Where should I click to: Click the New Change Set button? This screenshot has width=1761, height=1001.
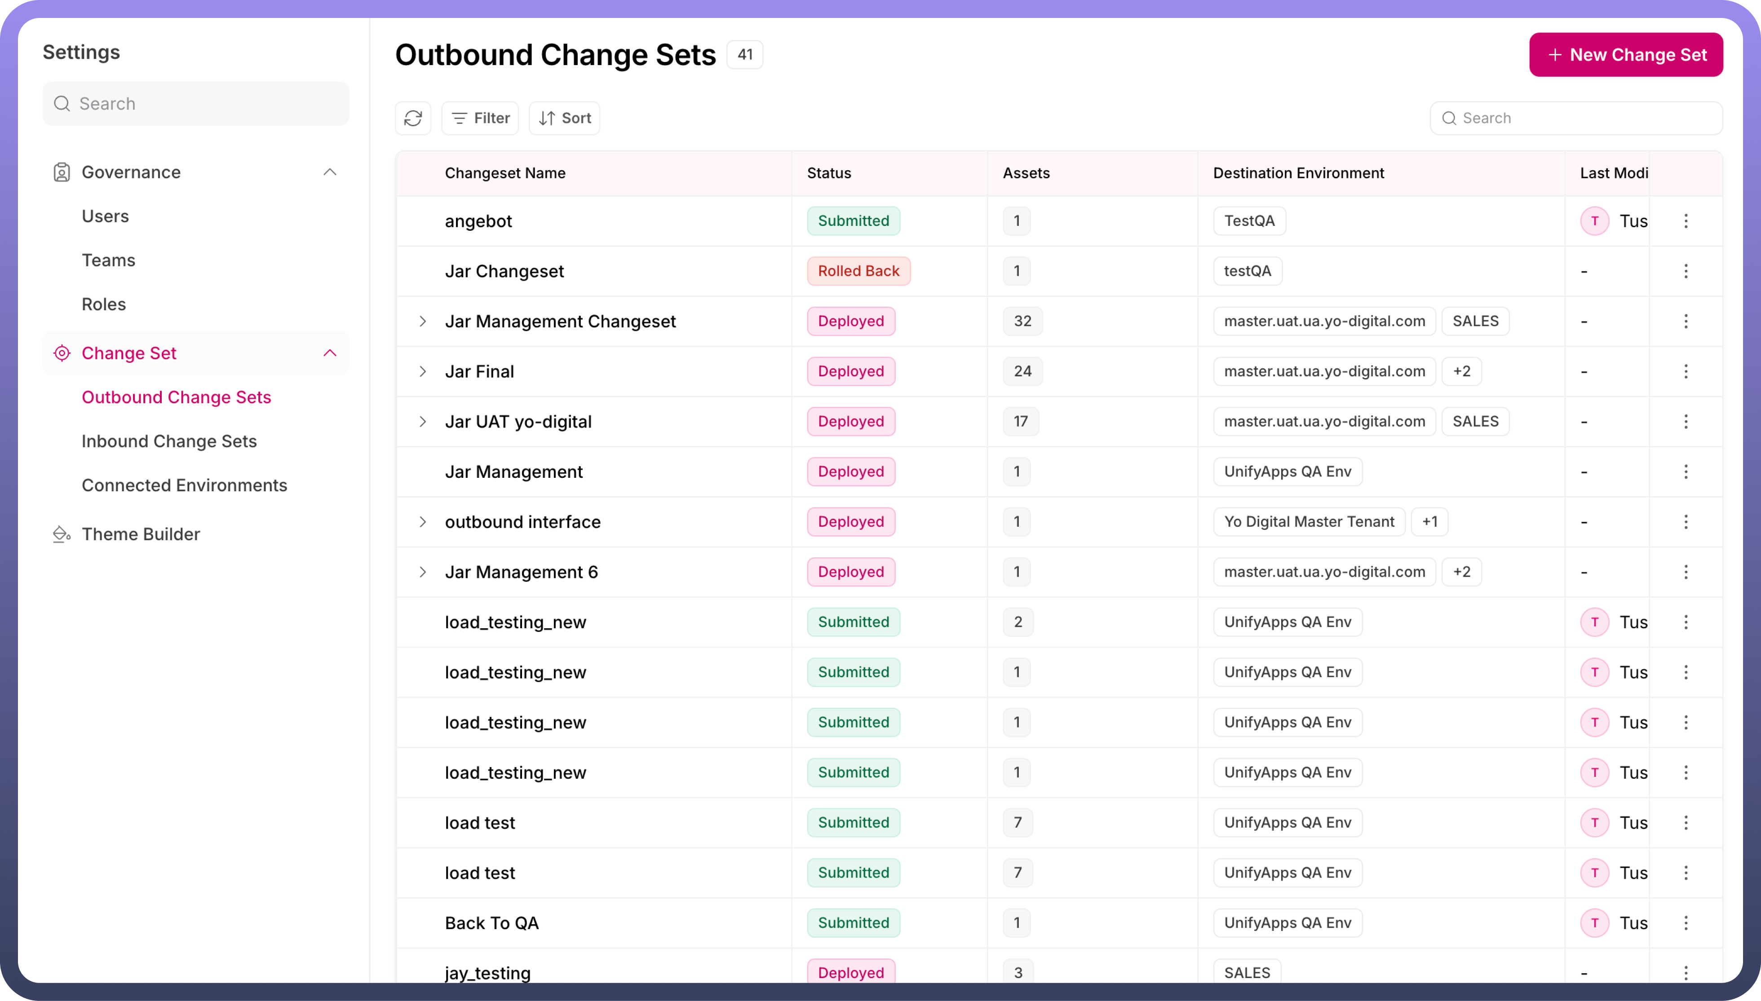(x=1625, y=55)
